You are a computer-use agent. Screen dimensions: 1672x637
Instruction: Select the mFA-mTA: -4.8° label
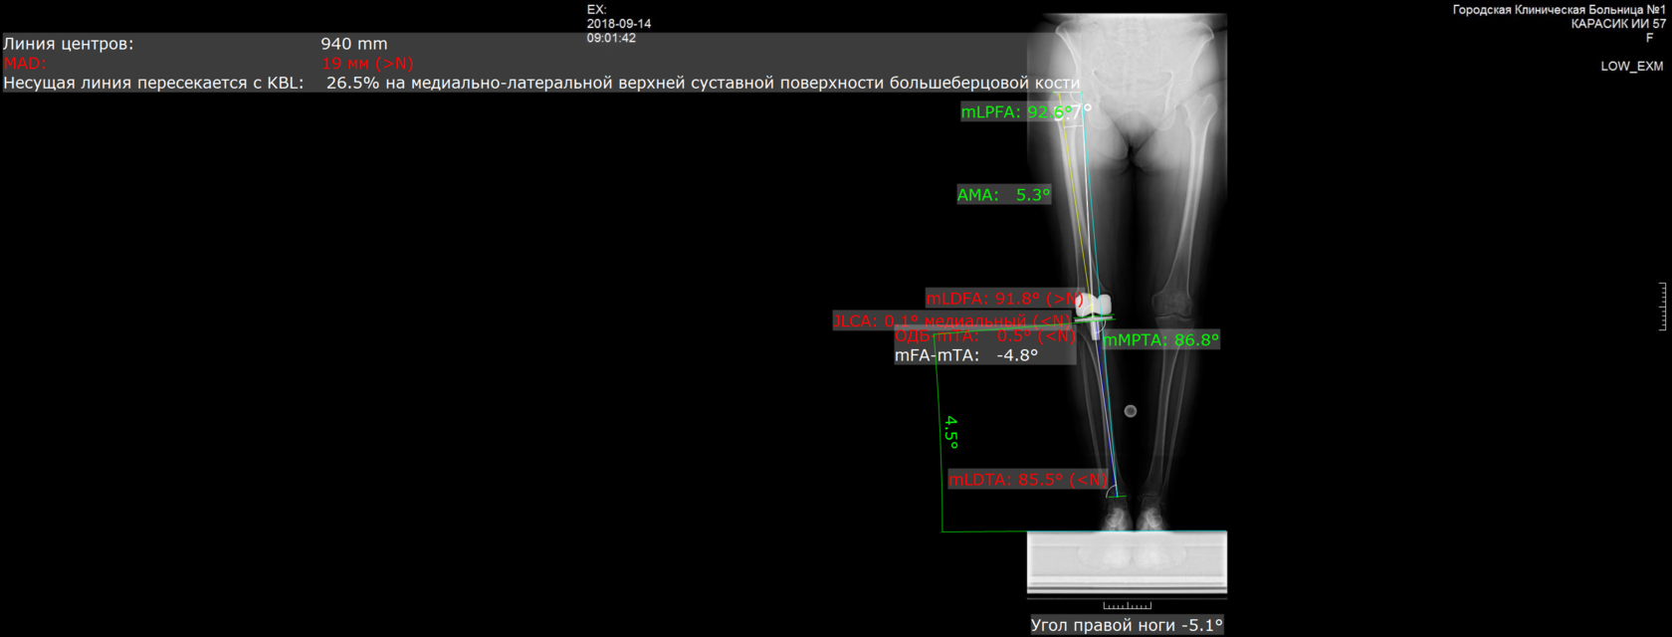(966, 354)
